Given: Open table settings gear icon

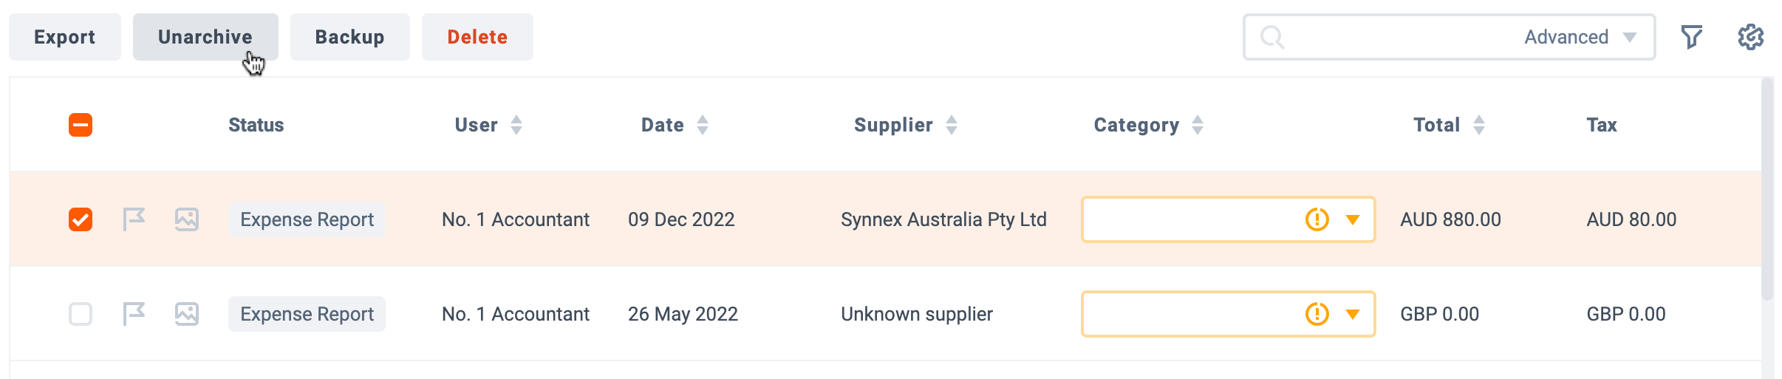Looking at the screenshot, I should click(1750, 37).
